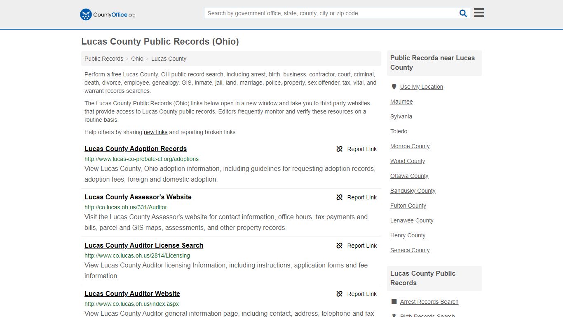Click the broken-link icon for Auditor Website
Image resolution: width=563 pixels, height=317 pixels.
[339, 294]
